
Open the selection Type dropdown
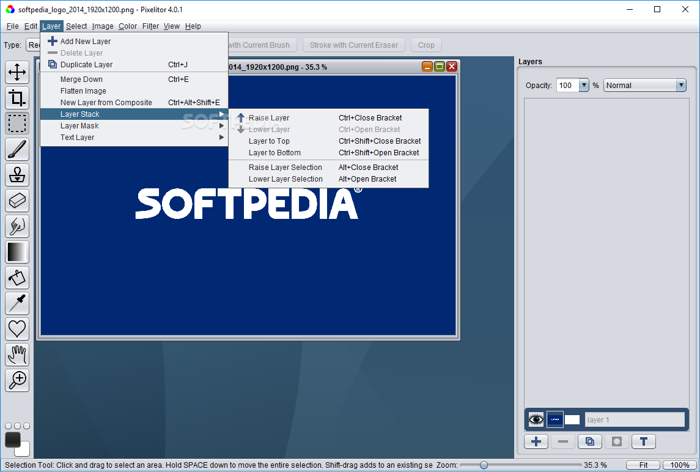point(33,45)
